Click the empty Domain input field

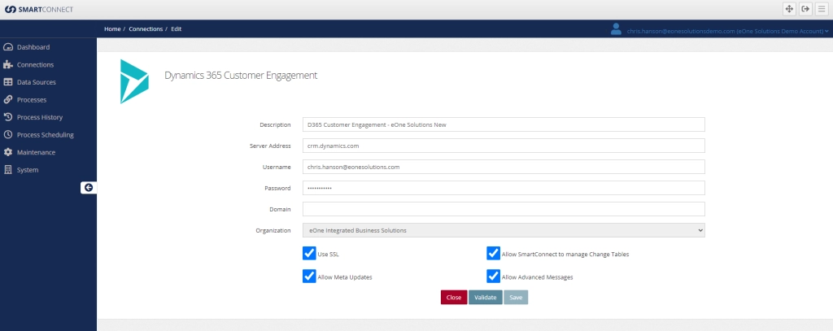click(504, 209)
